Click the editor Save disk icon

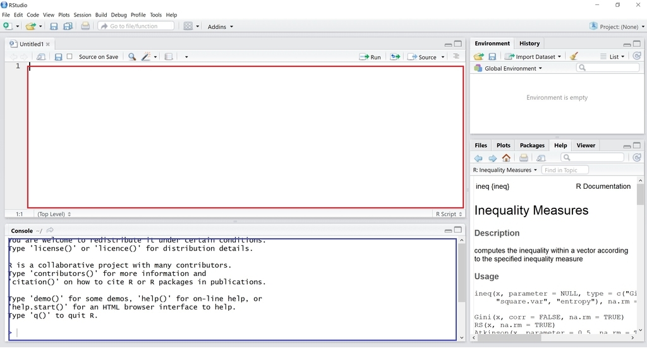click(x=58, y=57)
